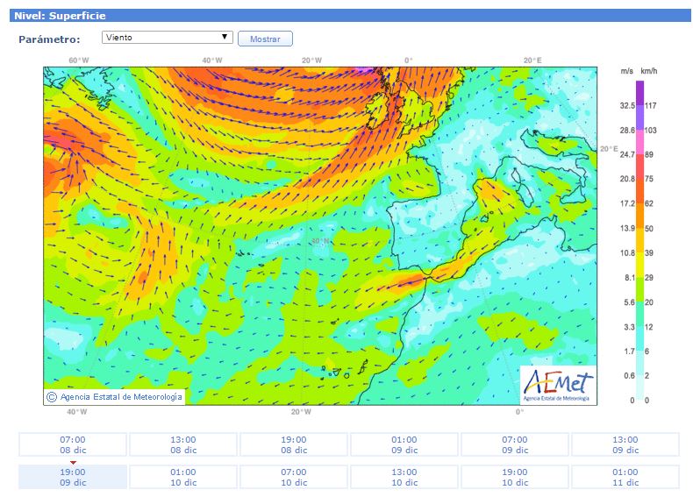Select the 07:00 09 dic time step
Viewport: 693px width, 497px height.
[x=515, y=444]
